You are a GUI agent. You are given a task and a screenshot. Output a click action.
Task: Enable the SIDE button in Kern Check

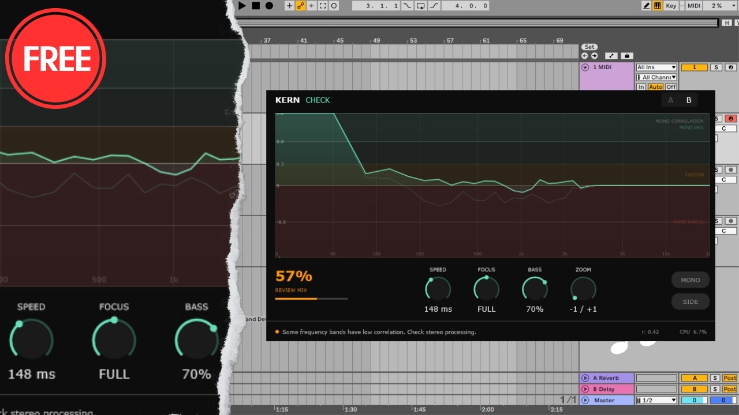(x=691, y=301)
